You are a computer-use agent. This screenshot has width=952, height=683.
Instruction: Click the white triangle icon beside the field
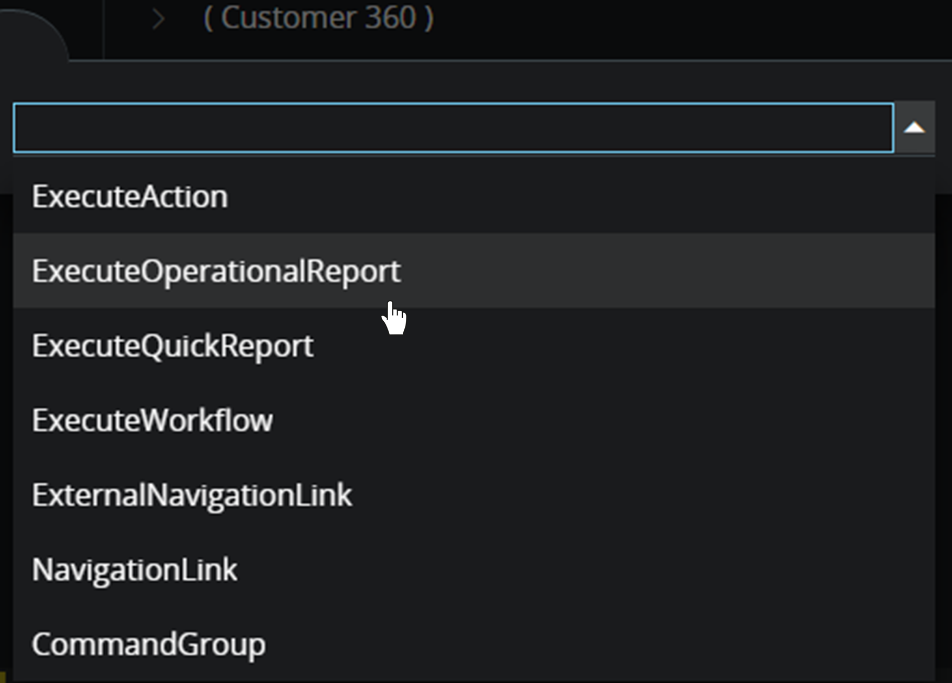pyautogui.click(x=915, y=128)
